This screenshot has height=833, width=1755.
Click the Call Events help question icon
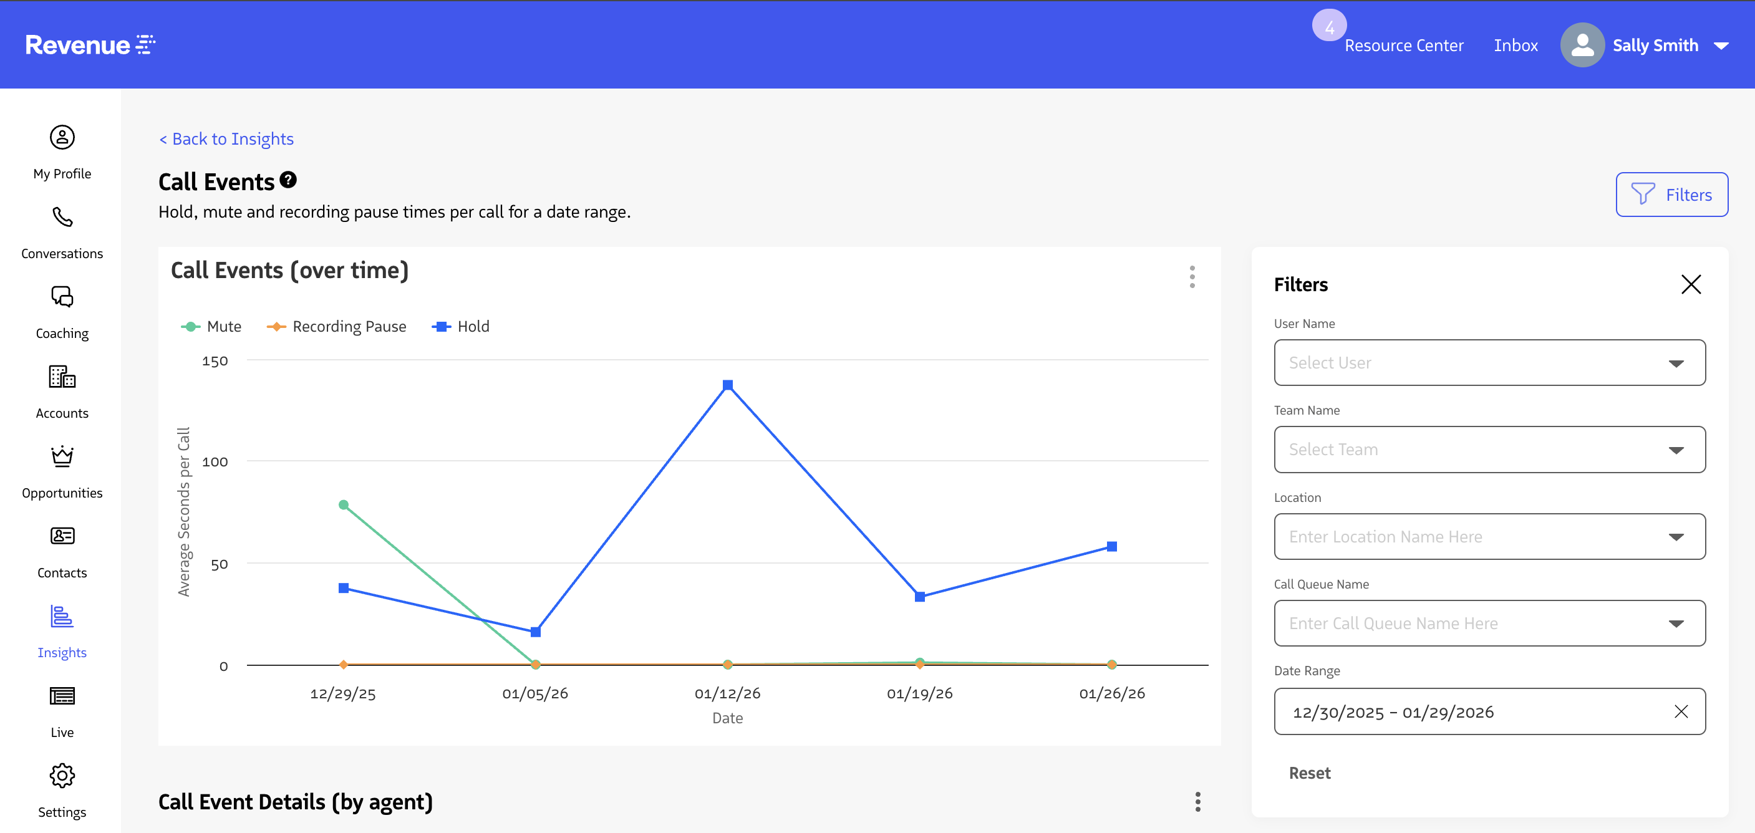pos(288,180)
